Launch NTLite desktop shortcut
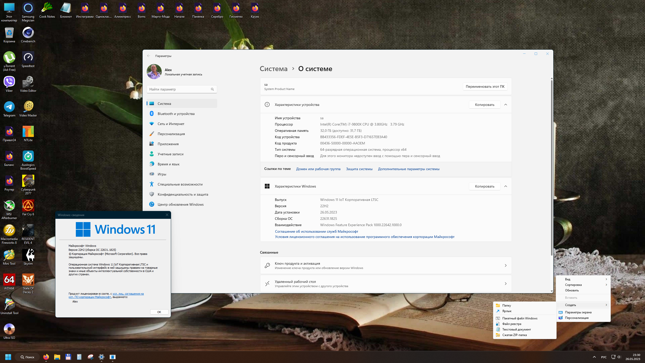The height and width of the screenshot is (363, 645). click(28, 134)
